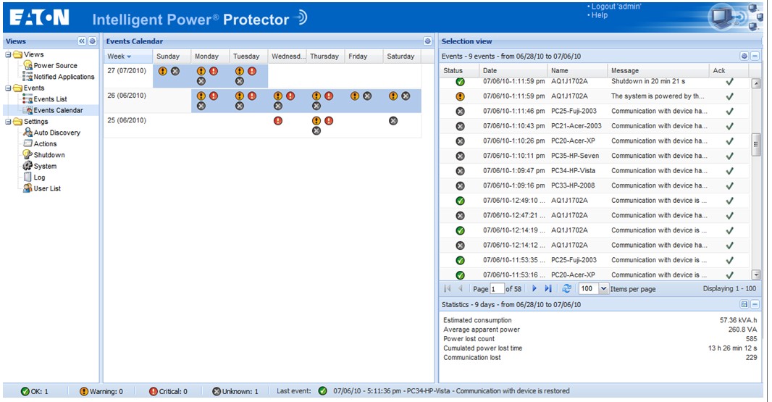Screen dimensions: 772x402
Task: Click critical icon on week 25 Wednesday
Action: (278, 121)
